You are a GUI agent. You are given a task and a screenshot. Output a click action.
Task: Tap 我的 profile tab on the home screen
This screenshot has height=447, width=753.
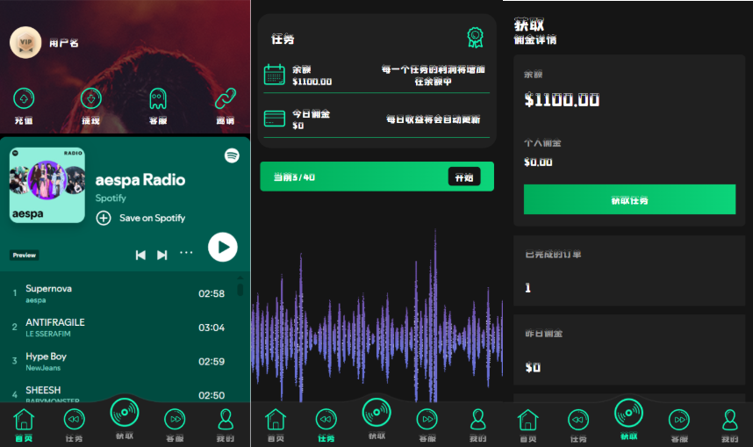pos(226,425)
